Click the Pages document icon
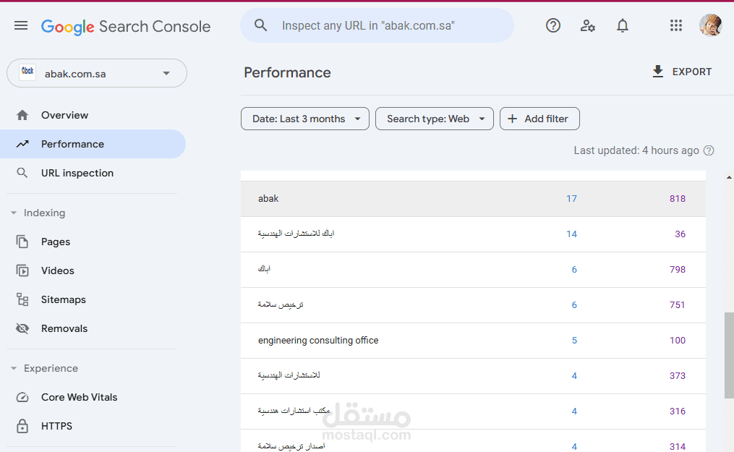Screen dimensions: 734x452 [22, 242]
